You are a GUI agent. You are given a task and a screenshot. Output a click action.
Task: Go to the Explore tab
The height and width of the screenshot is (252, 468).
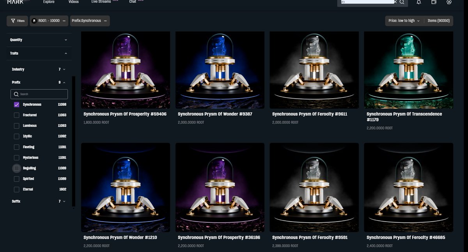coord(49,2)
